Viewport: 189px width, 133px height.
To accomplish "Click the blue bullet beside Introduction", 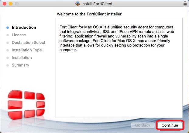I will (x=8, y=28).
